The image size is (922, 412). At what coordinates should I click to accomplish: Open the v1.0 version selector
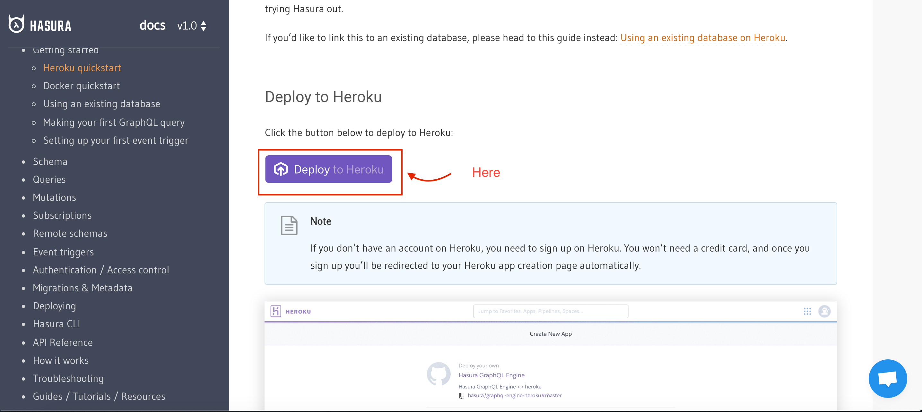[191, 25]
